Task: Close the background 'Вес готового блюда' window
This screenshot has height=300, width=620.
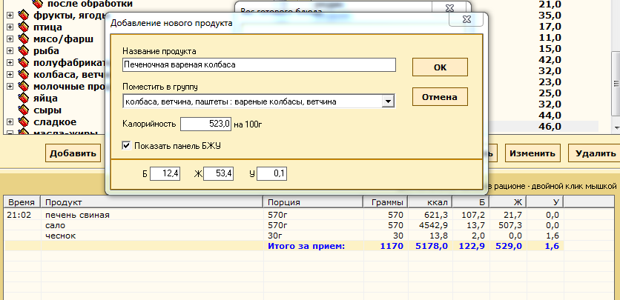Action: coord(449,7)
